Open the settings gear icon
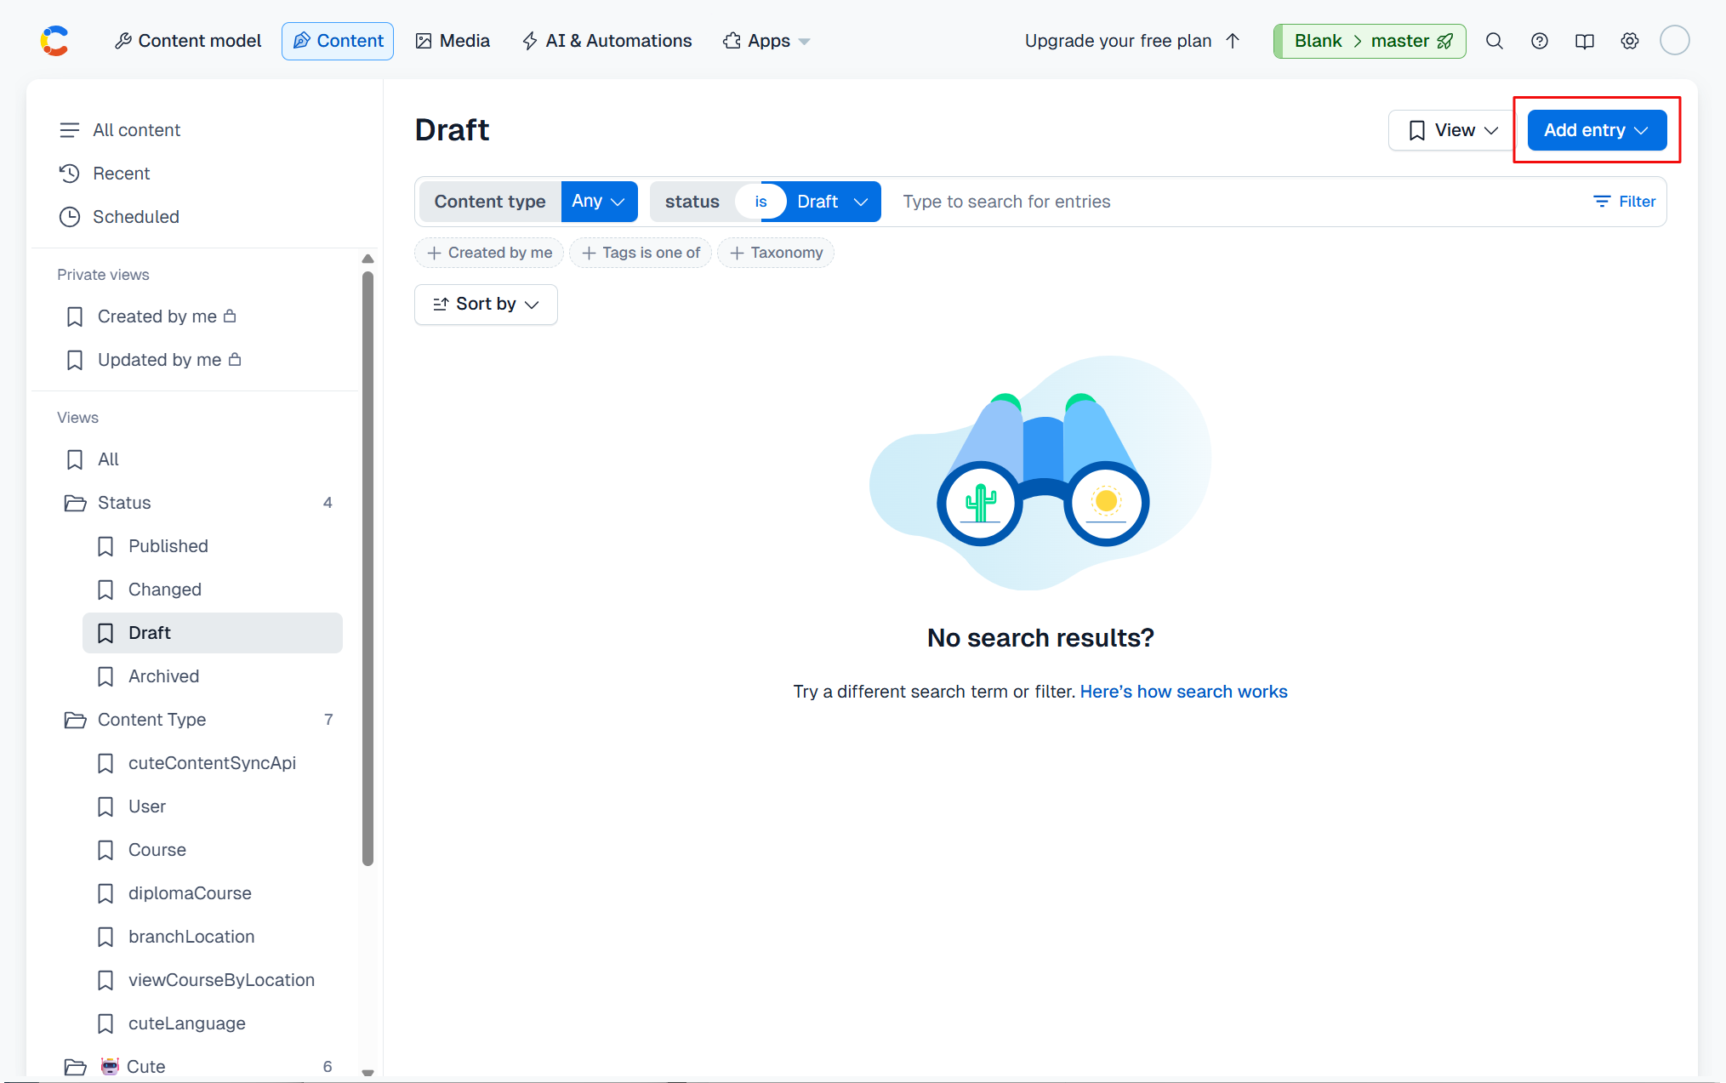Image resolution: width=1726 pixels, height=1083 pixels. point(1629,41)
